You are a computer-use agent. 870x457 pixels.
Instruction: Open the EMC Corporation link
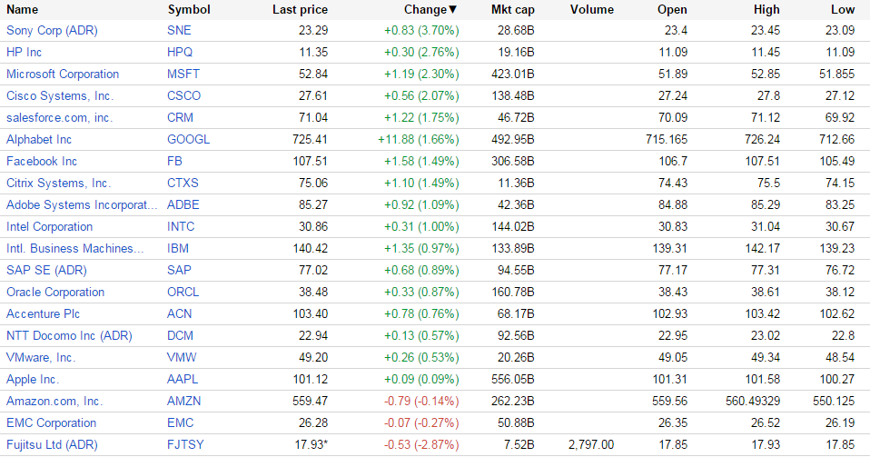click(x=51, y=422)
